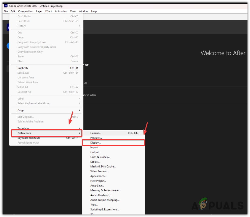Choose Edit in Adobe Audition
Image resolution: width=250 pixels, height=217 pixels.
[x=46, y=121]
